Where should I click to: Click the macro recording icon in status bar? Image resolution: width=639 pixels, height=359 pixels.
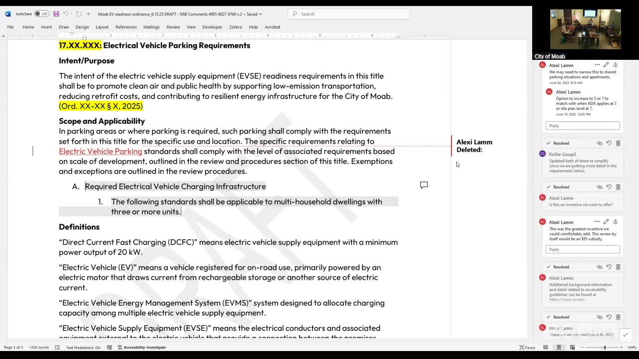[109, 348]
